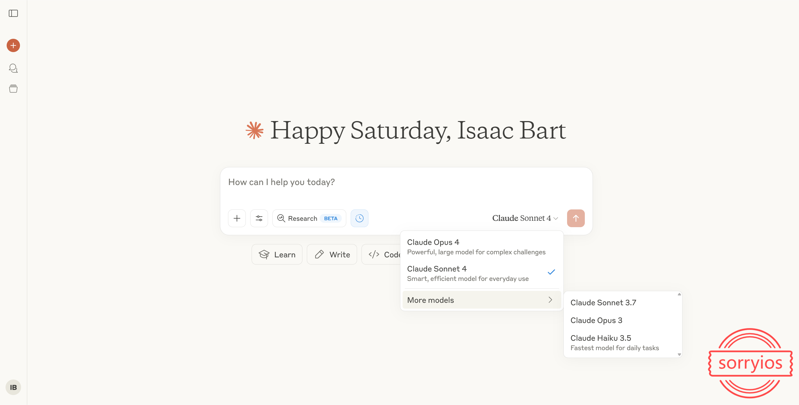The width and height of the screenshot is (799, 405).
Task: Click the attachment plus button in composer
Action: click(x=237, y=218)
